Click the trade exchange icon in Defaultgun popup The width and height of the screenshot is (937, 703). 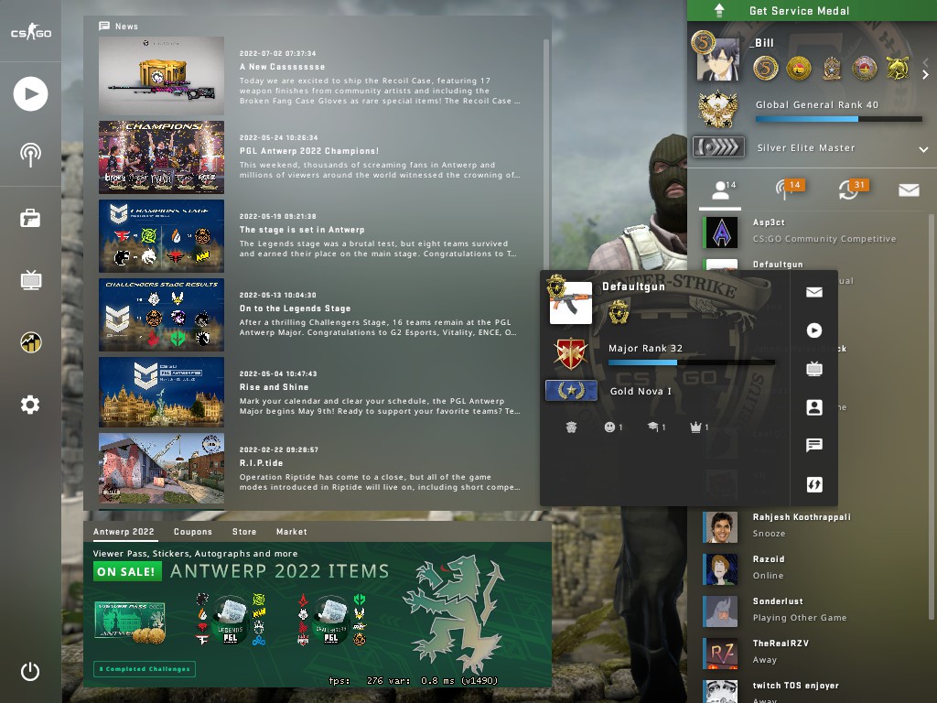click(x=813, y=484)
